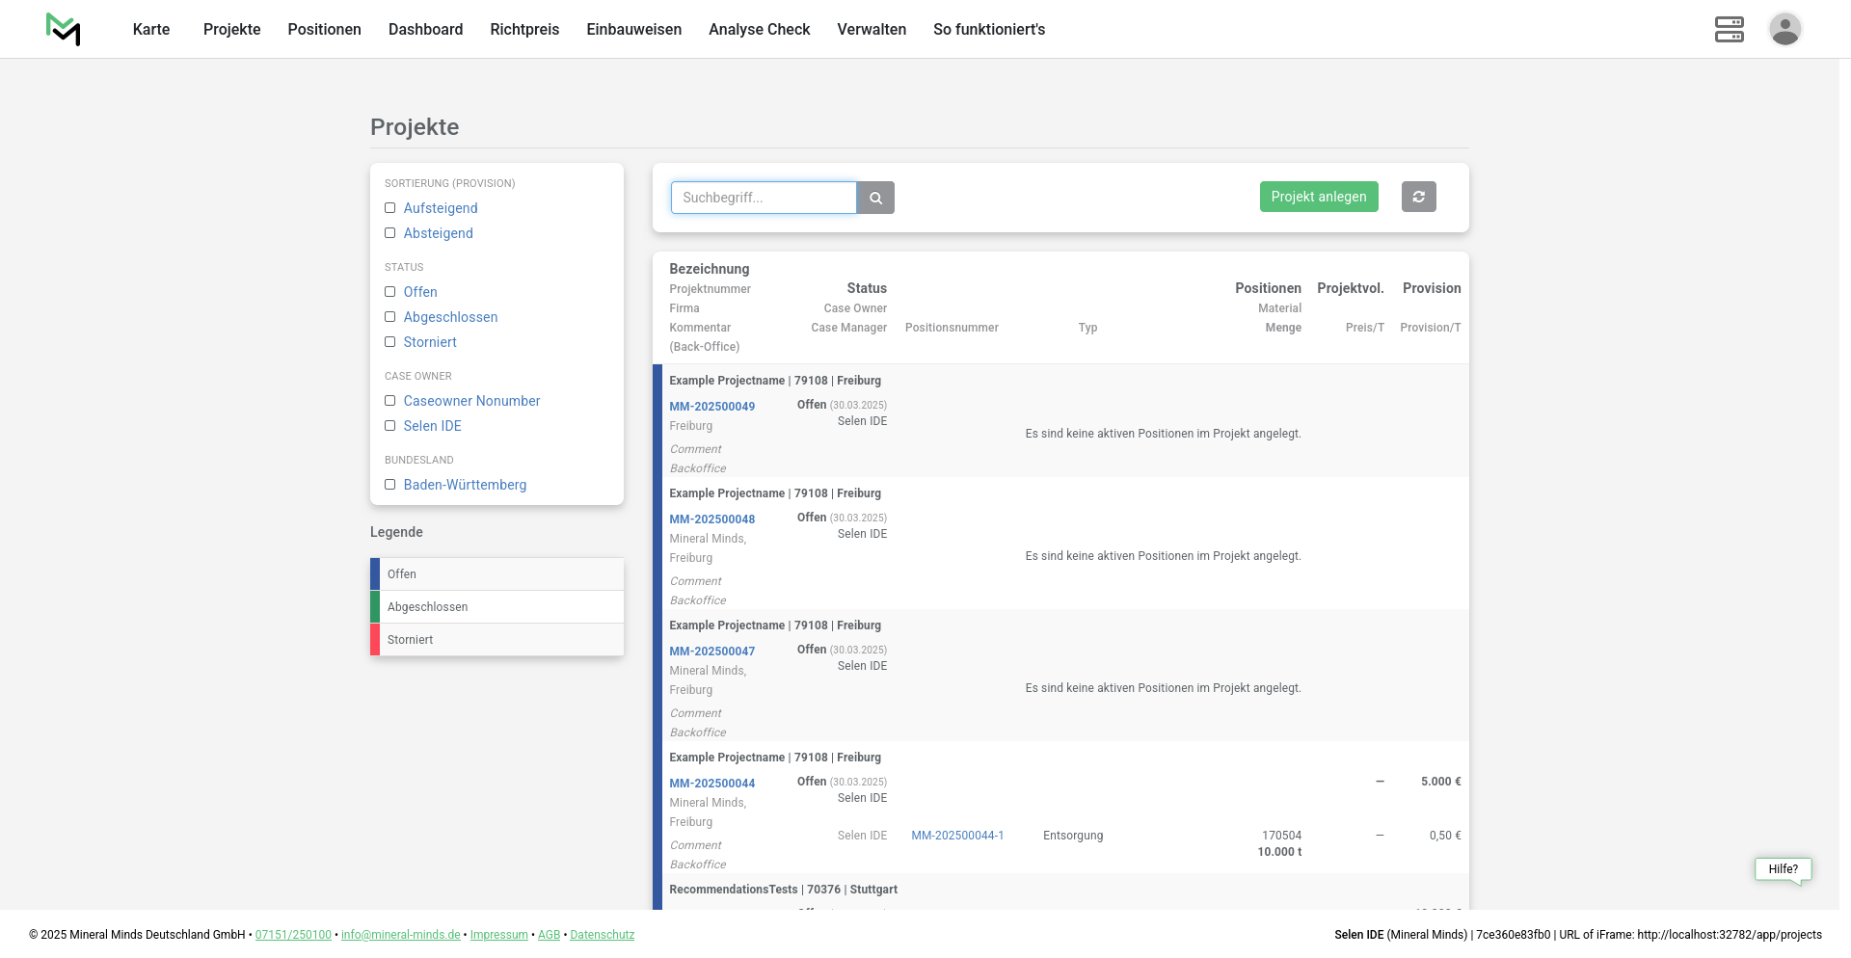Click the Mineral Minds logo
The height and width of the screenshot is (958, 1851).
pos(64,29)
